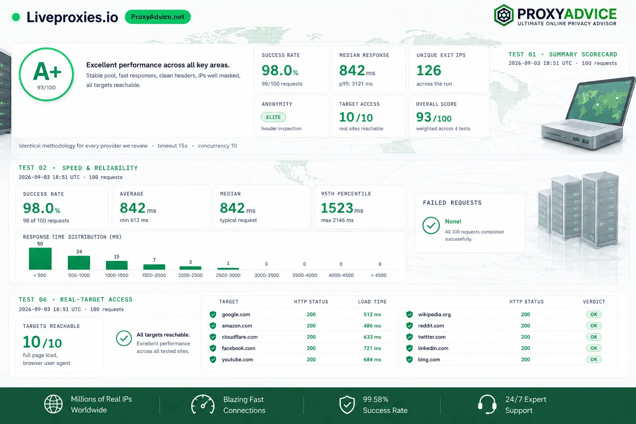636x424 pixels.
Task: Click the OK verdict for reddit.com
Action: [x=594, y=325]
